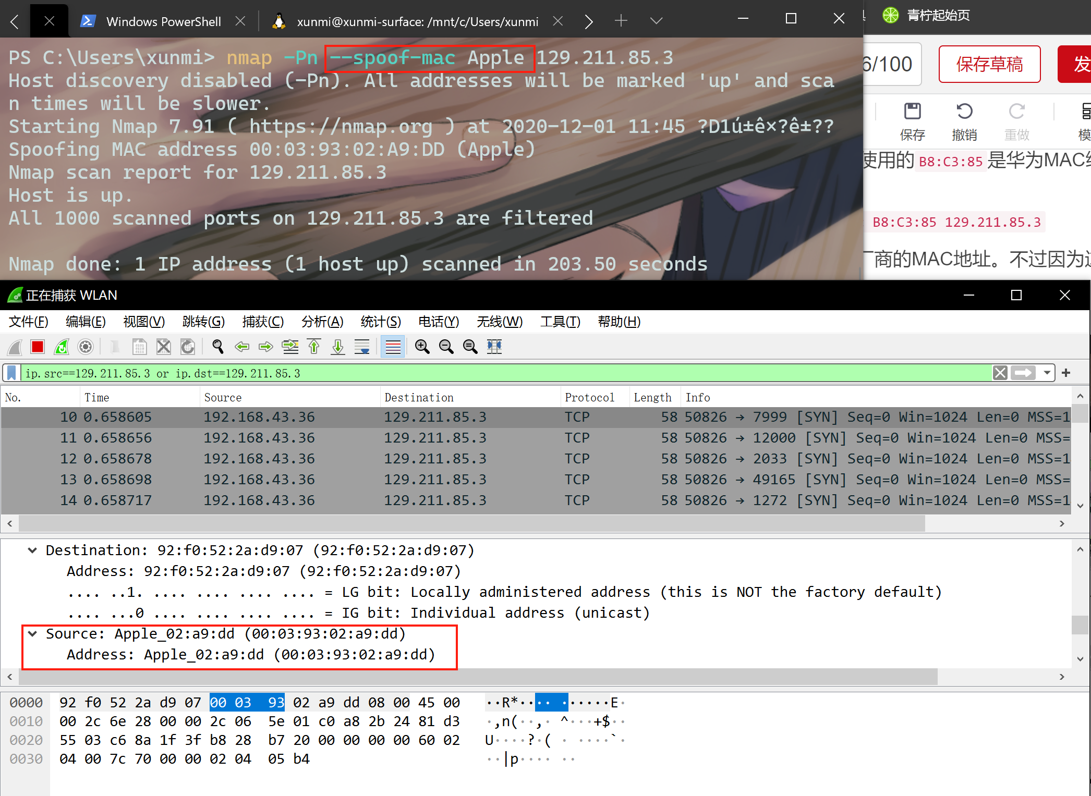Click the 保存草稿 button

click(x=989, y=64)
